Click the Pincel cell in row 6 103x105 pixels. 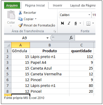(50, 80)
